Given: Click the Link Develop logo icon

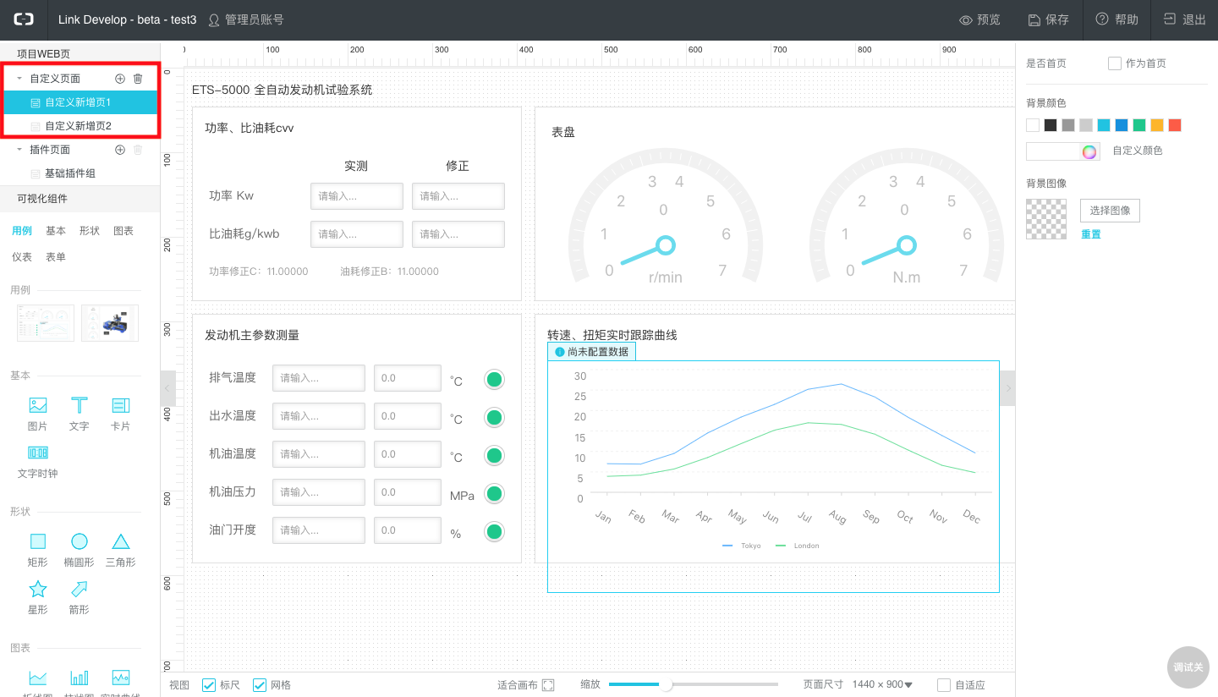Looking at the screenshot, I should (23, 19).
